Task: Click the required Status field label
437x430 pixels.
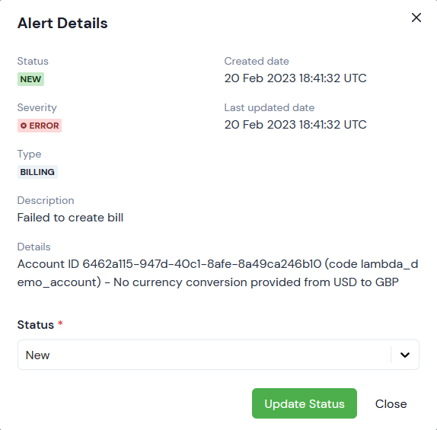Action: point(35,325)
